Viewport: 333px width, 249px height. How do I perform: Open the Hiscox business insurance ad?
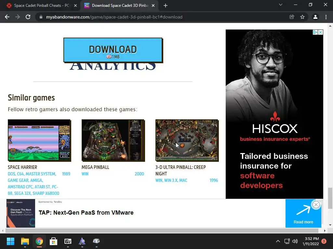(274, 114)
